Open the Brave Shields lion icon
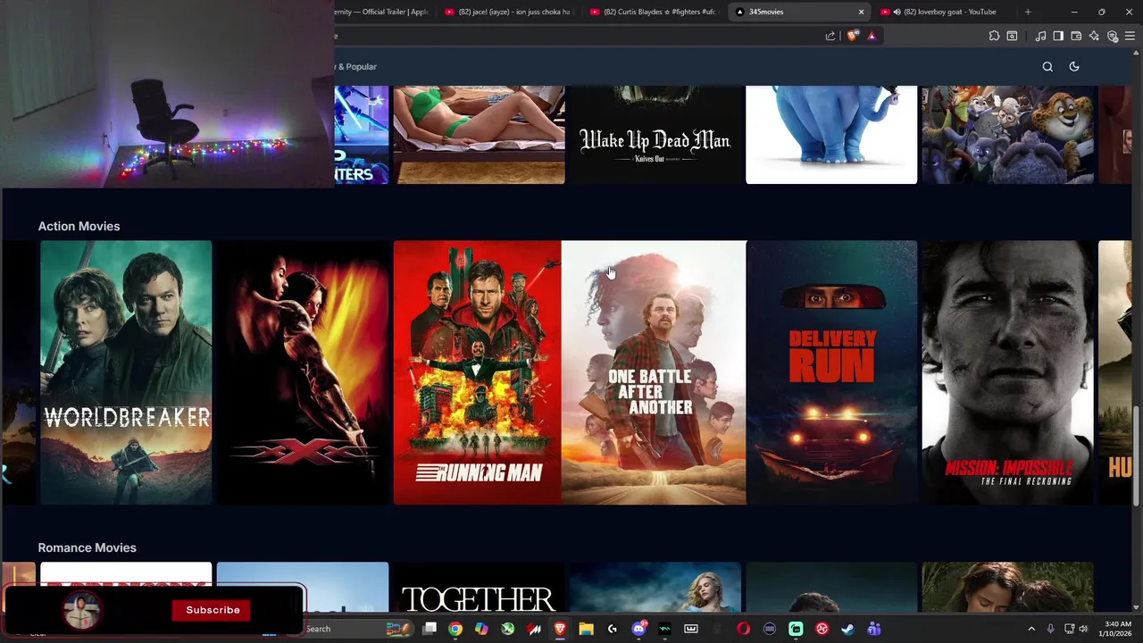The height and width of the screenshot is (643, 1143). (853, 36)
